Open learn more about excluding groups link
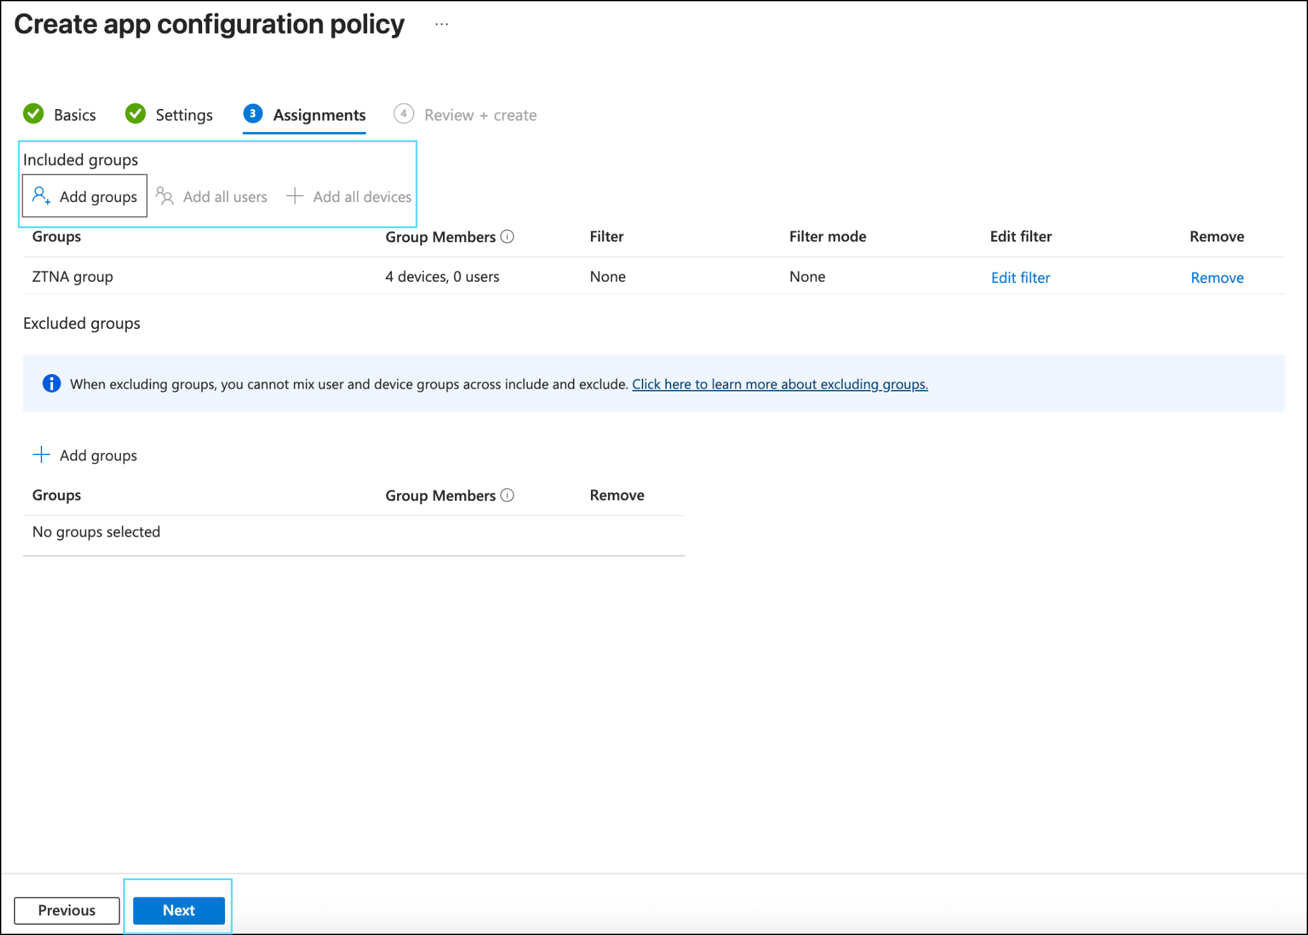Screen dimensions: 1308x935 pos(780,384)
